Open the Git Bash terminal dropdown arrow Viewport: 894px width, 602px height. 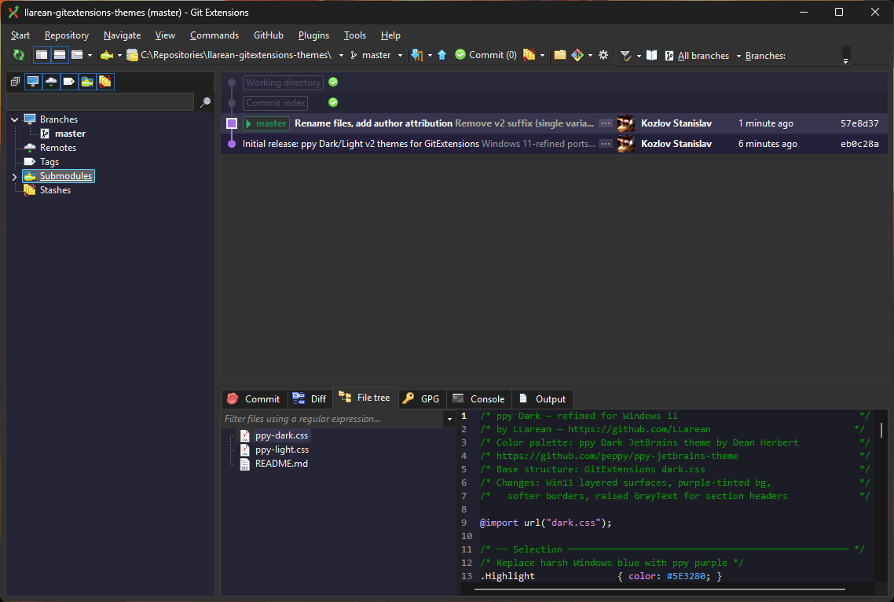point(590,55)
